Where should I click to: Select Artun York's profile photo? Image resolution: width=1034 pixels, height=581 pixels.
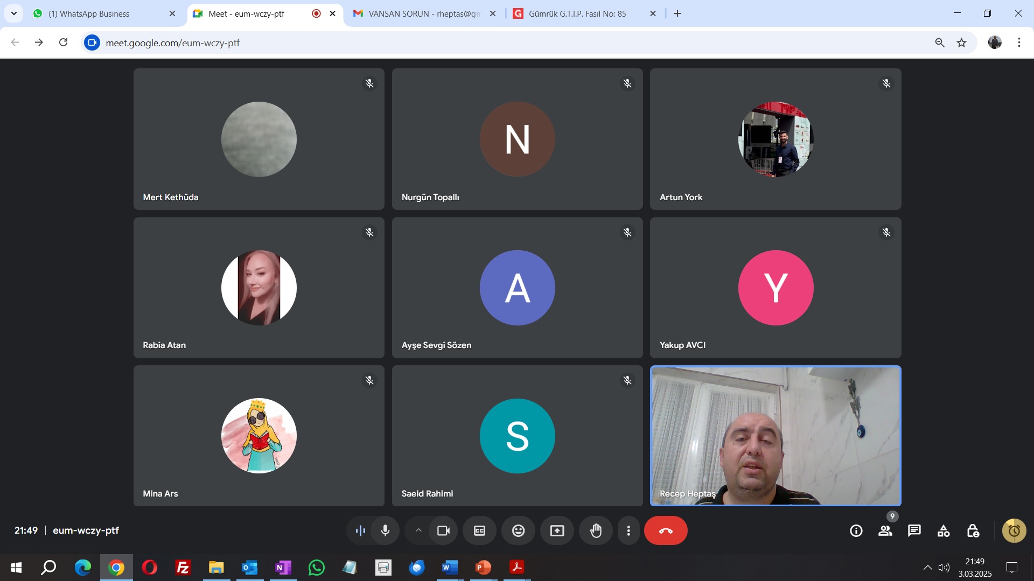pyautogui.click(x=776, y=139)
